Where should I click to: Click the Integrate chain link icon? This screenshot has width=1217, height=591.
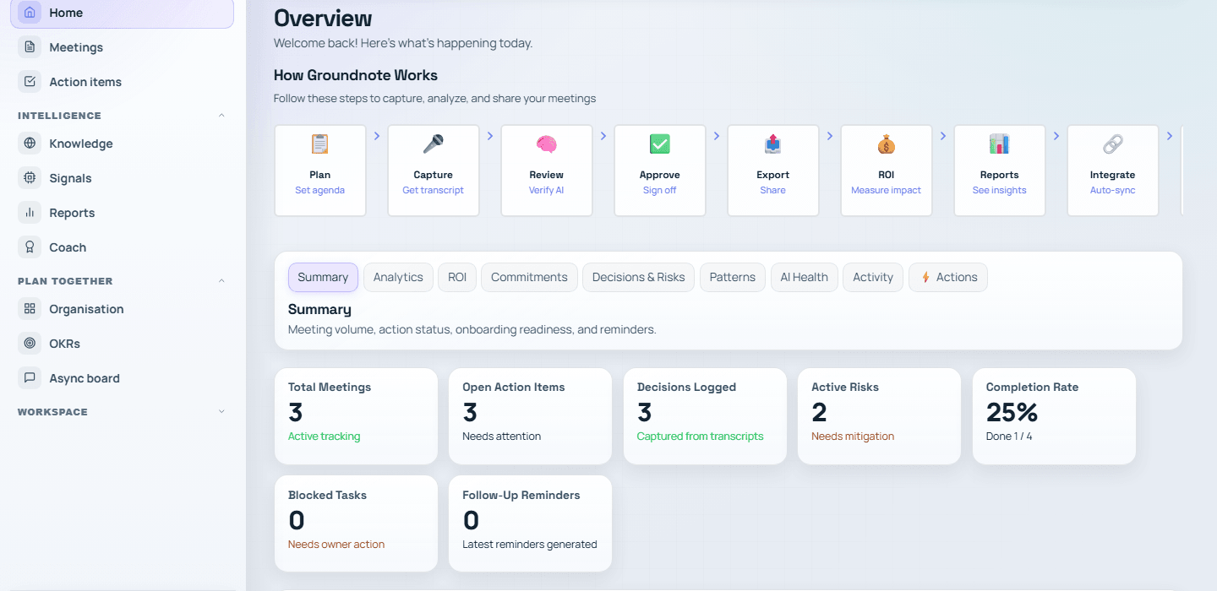click(1112, 144)
